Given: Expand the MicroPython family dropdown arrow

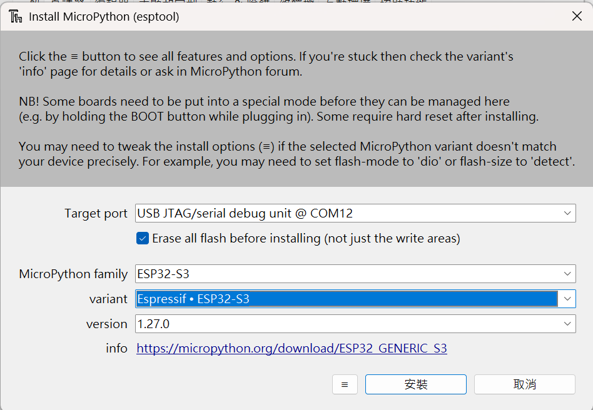Looking at the screenshot, I should pos(567,274).
